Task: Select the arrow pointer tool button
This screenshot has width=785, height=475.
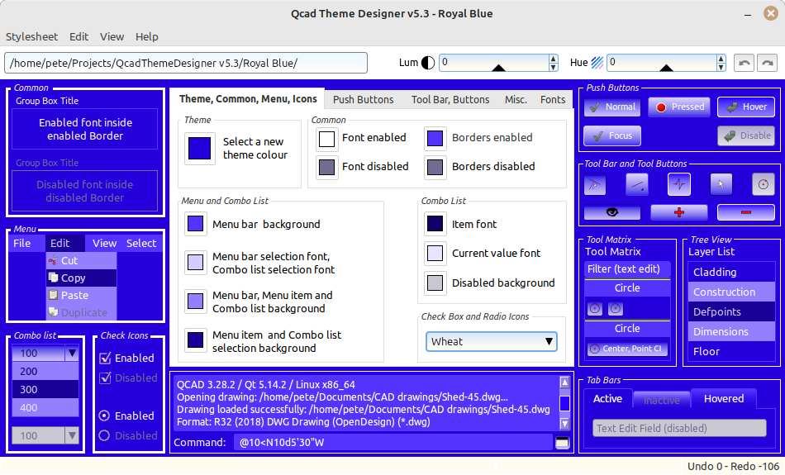Action: click(x=721, y=185)
